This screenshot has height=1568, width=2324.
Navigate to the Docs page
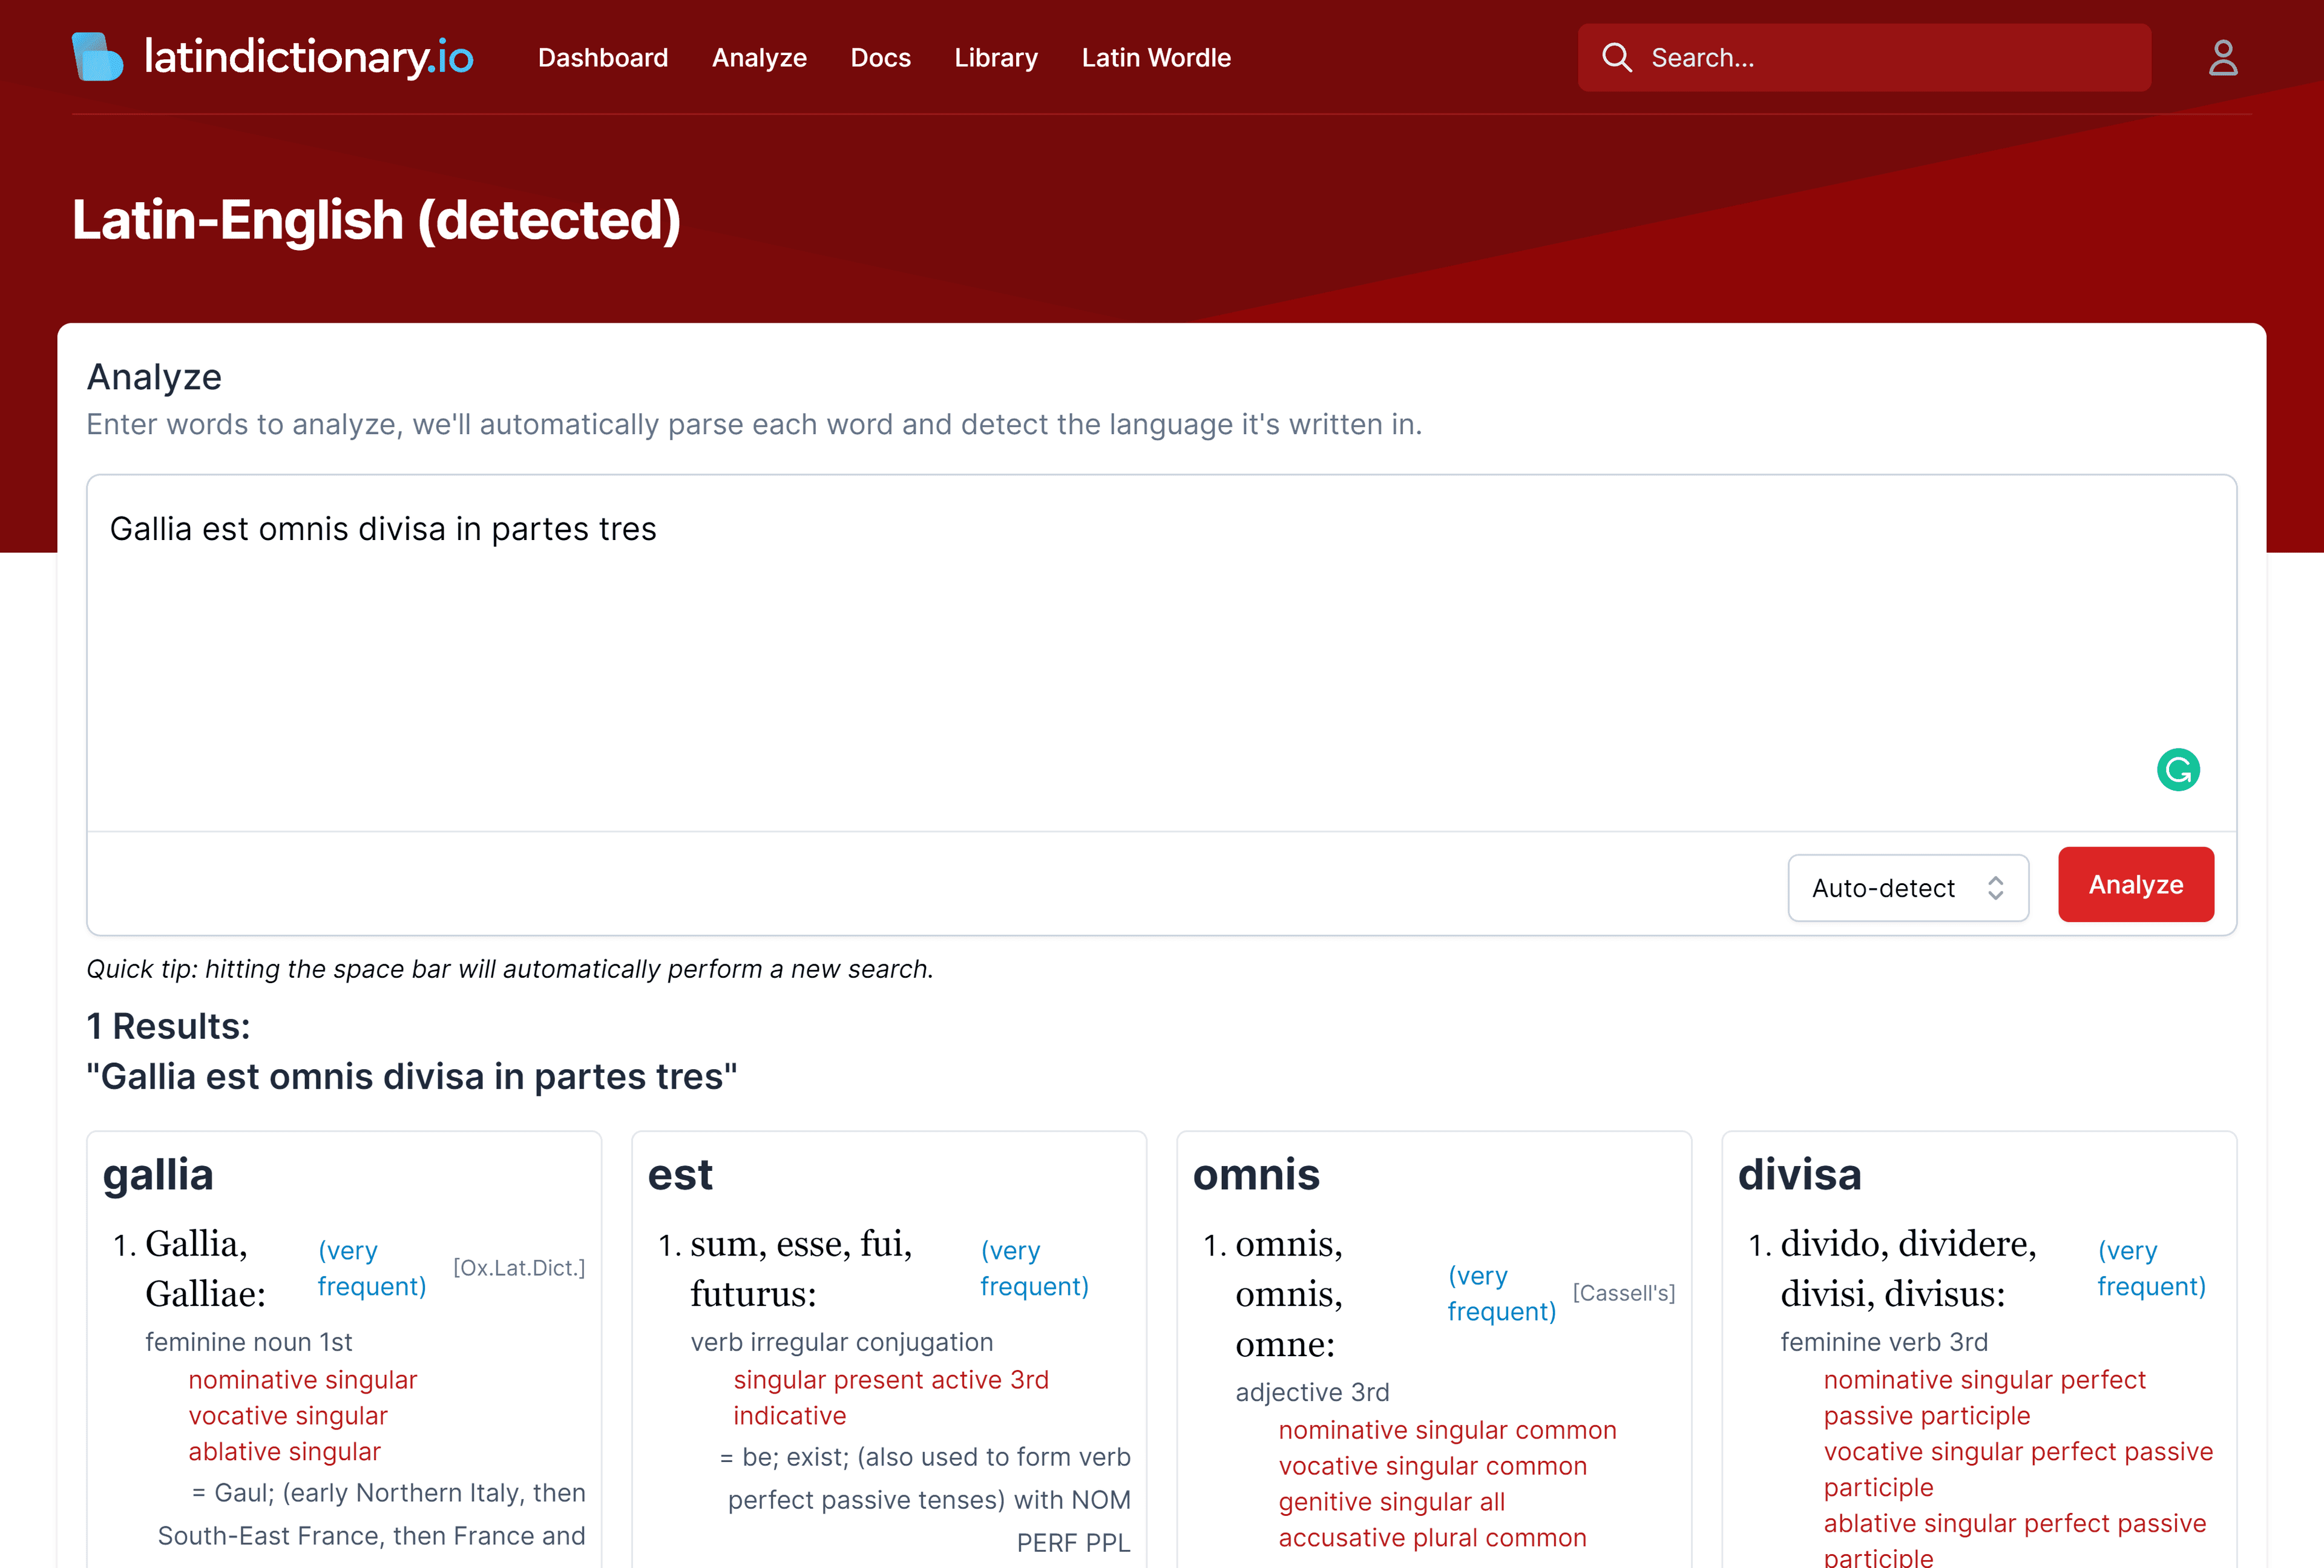[879, 58]
